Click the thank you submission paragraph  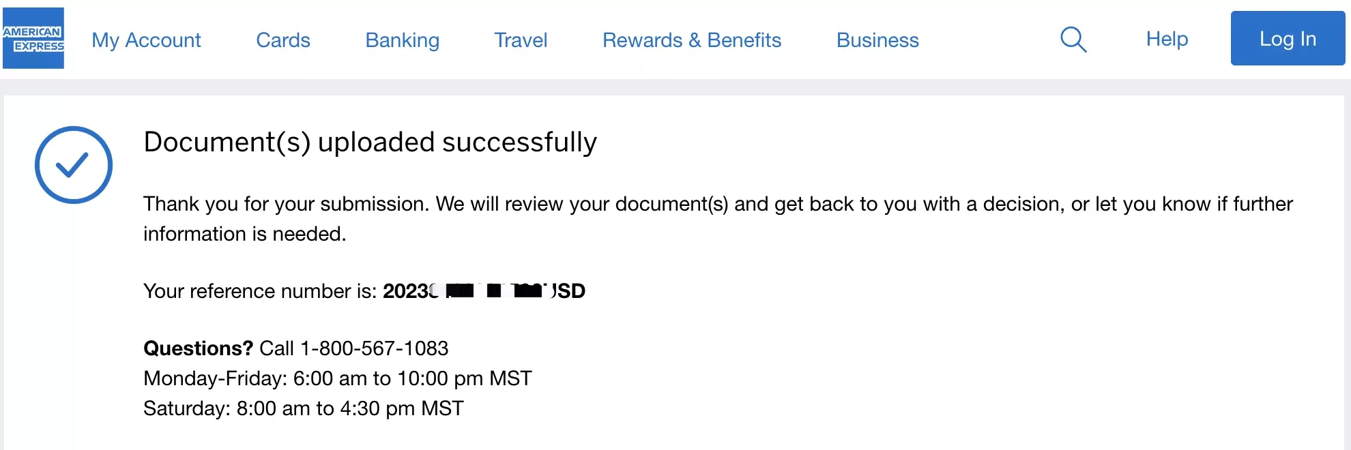click(718, 219)
